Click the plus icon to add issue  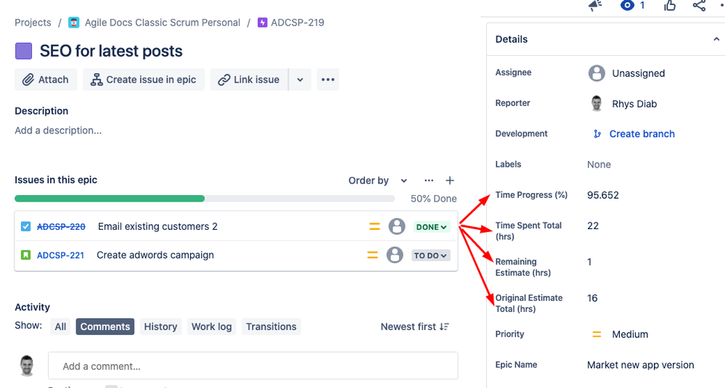coord(449,181)
